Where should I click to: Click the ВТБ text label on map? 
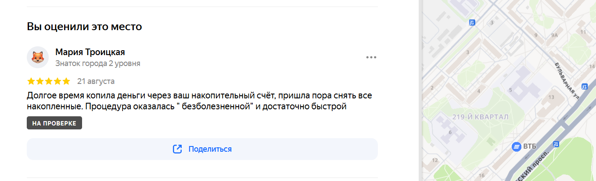tap(530, 147)
